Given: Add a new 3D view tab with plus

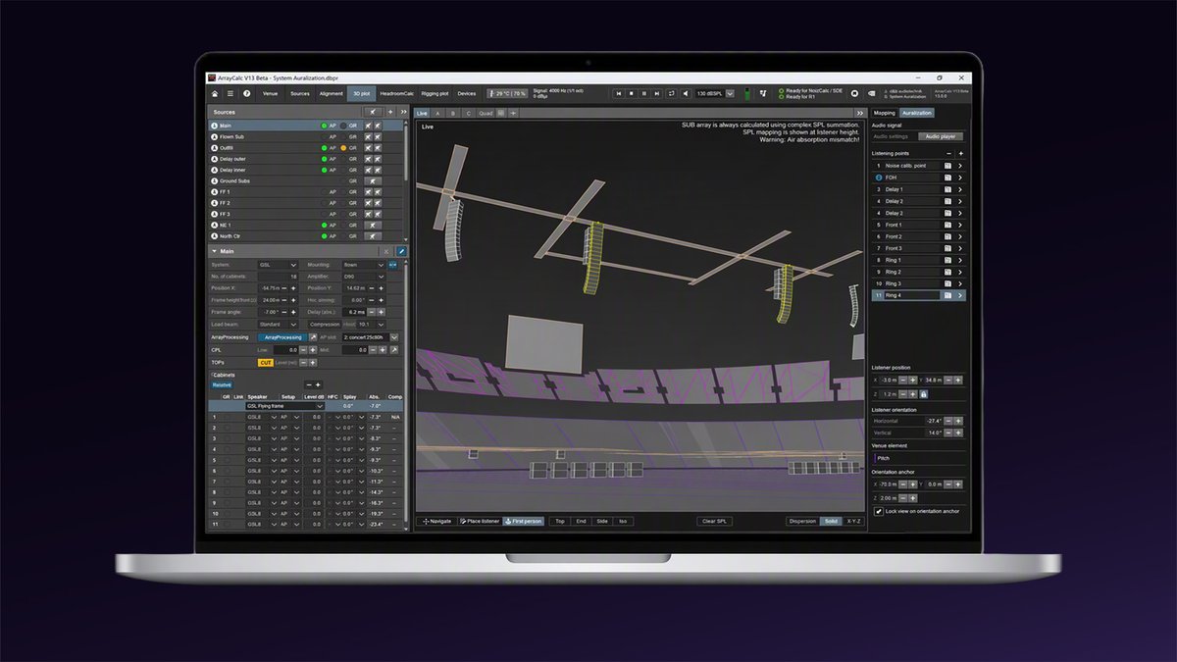Looking at the screenshot, I should (513, 113).
